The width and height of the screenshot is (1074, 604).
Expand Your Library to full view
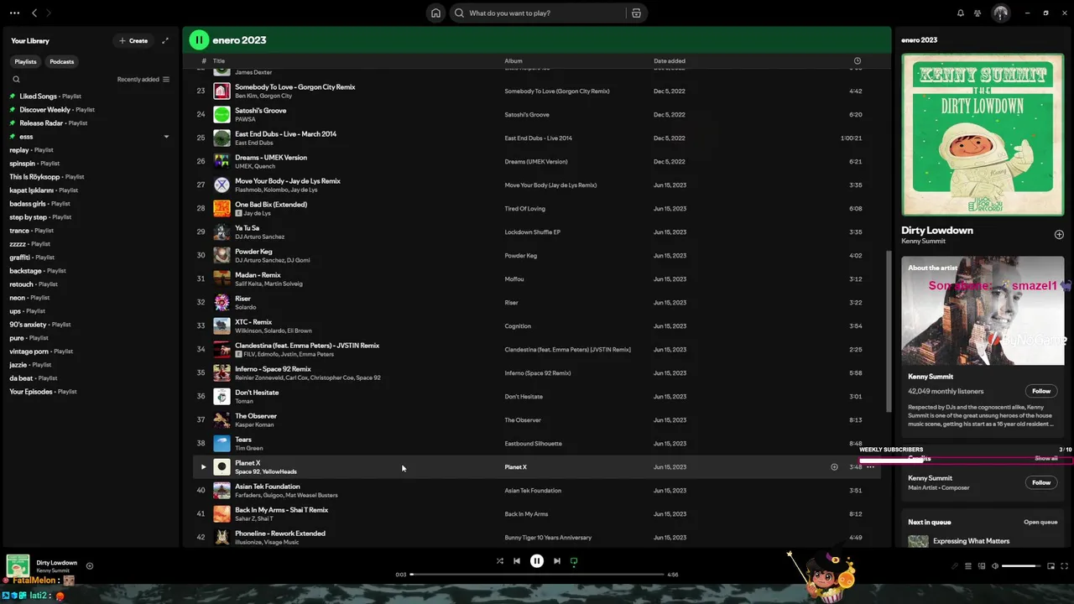click(x=165, y=40)
